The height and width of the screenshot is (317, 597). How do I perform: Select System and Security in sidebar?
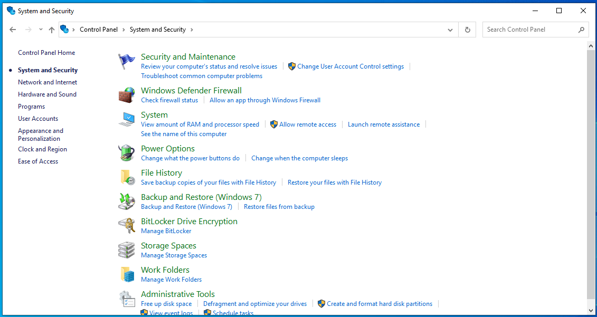48,70
